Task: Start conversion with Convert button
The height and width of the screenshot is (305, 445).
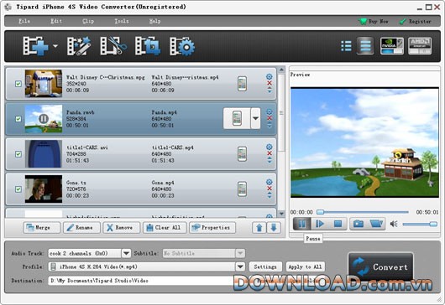Action: pyautogui.click(x=381, y=266)
